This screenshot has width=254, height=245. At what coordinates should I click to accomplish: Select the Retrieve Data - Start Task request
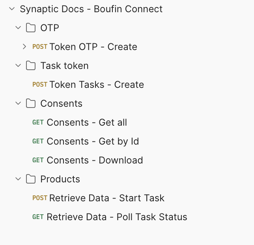(x=107, y=198)
